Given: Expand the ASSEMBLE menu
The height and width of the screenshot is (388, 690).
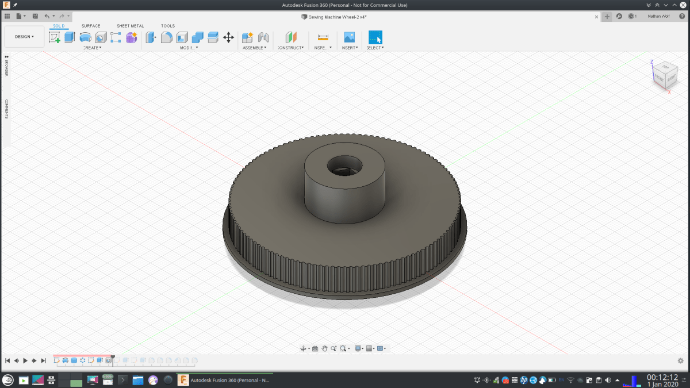Looking at the screenshot, I should (x=255, y=48).
